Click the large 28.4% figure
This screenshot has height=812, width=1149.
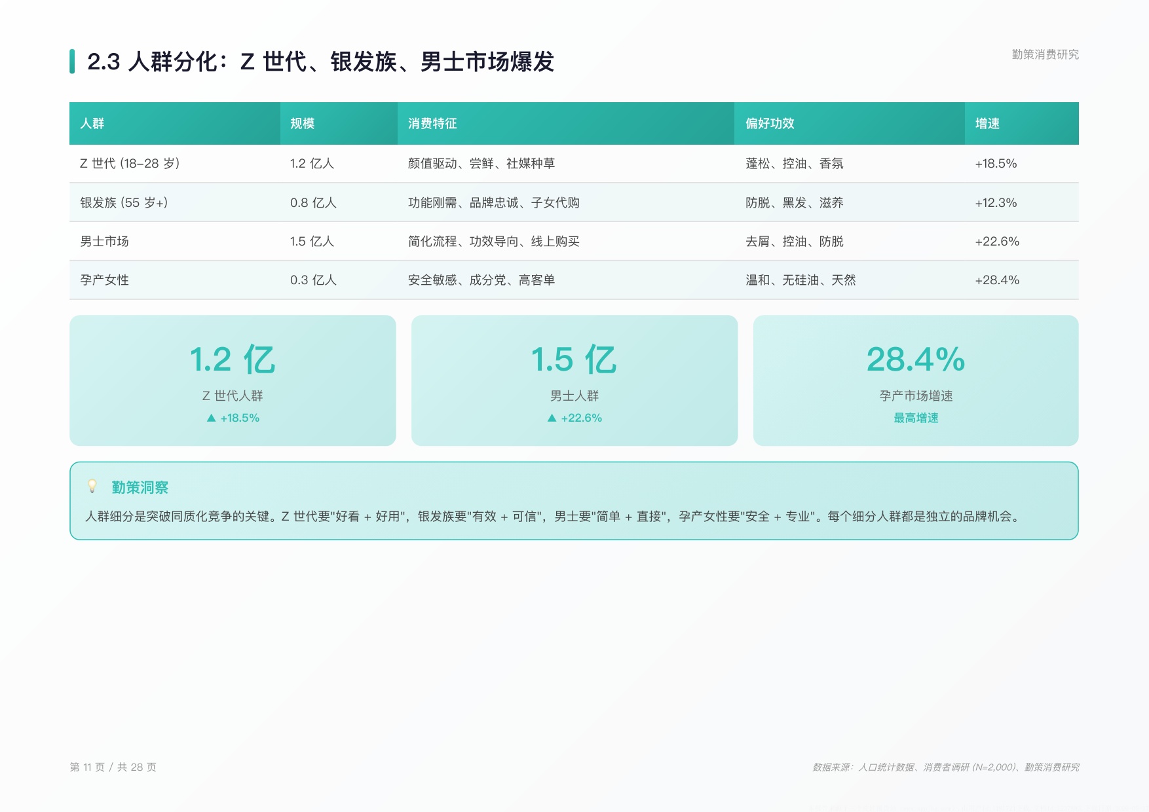(916, 360)
